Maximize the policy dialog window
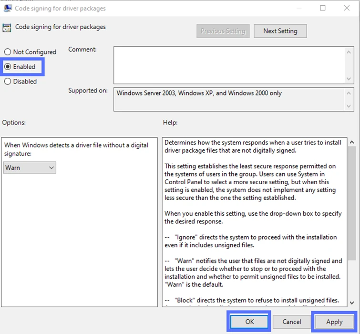The width and height of the screenshot is (360, 334). 323,8
